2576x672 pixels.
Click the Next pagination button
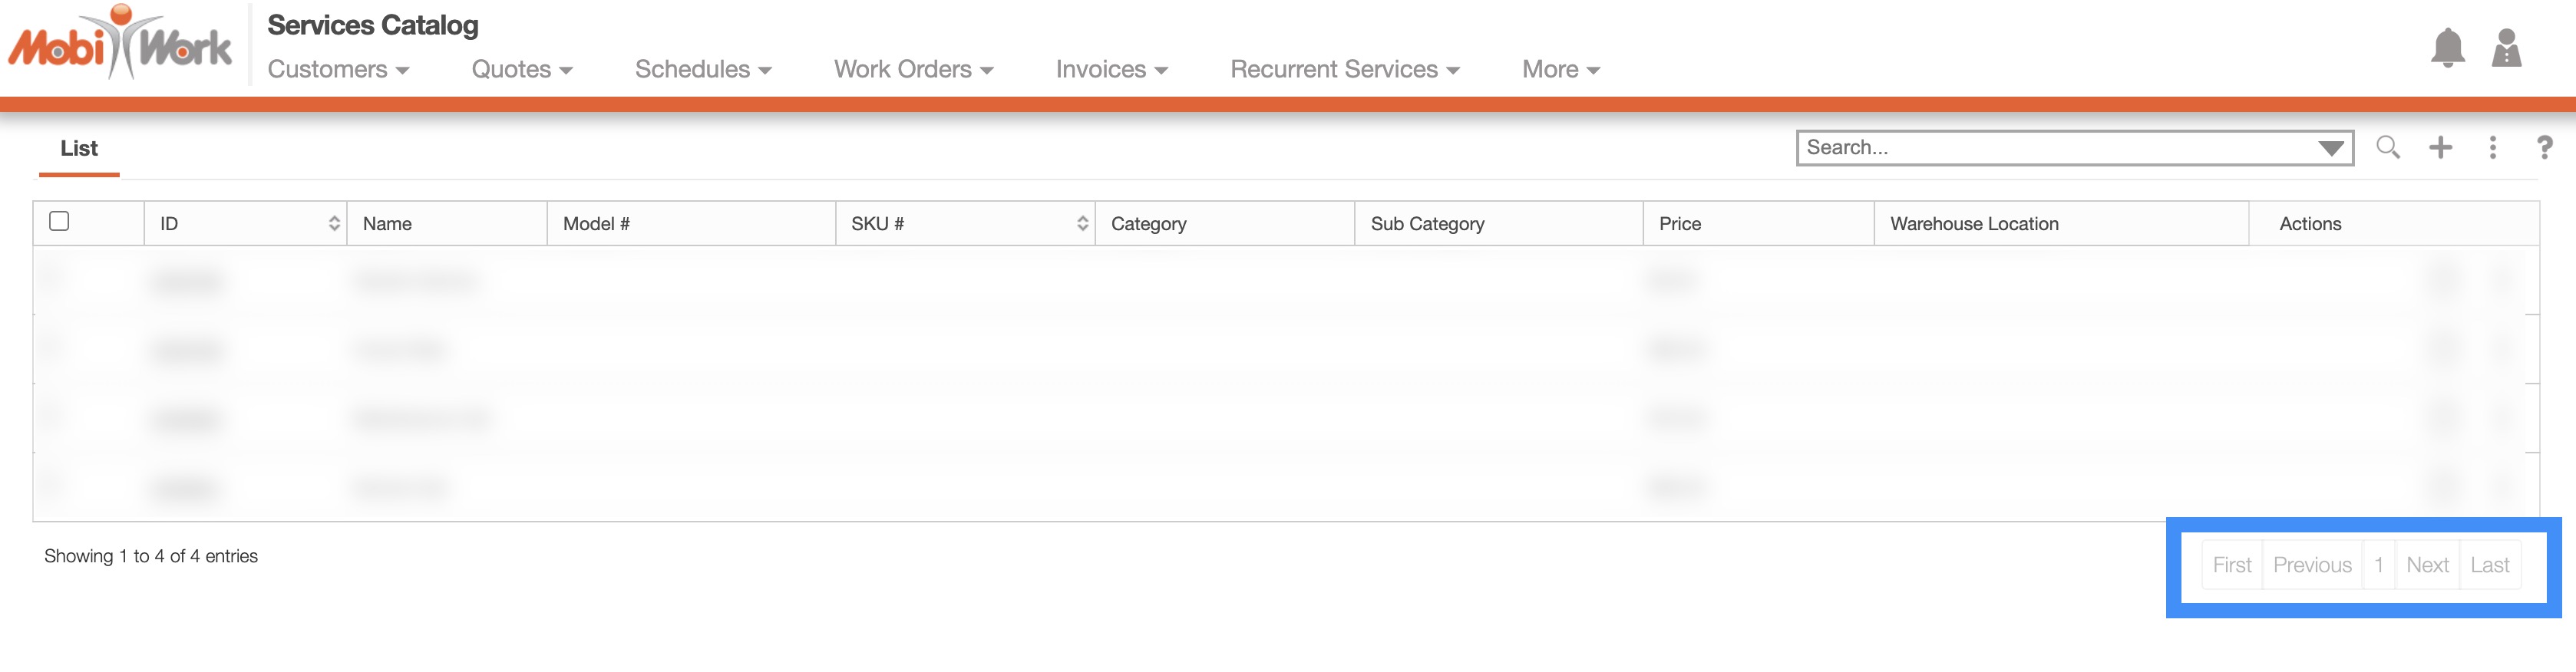[x=2427, y=565]
